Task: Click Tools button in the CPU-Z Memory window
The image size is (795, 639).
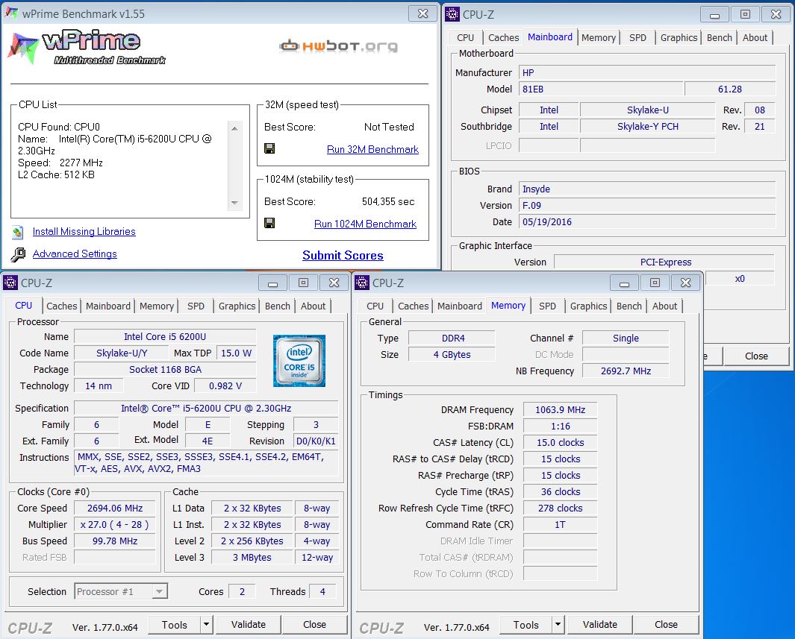Action: [x=526, y=625]
